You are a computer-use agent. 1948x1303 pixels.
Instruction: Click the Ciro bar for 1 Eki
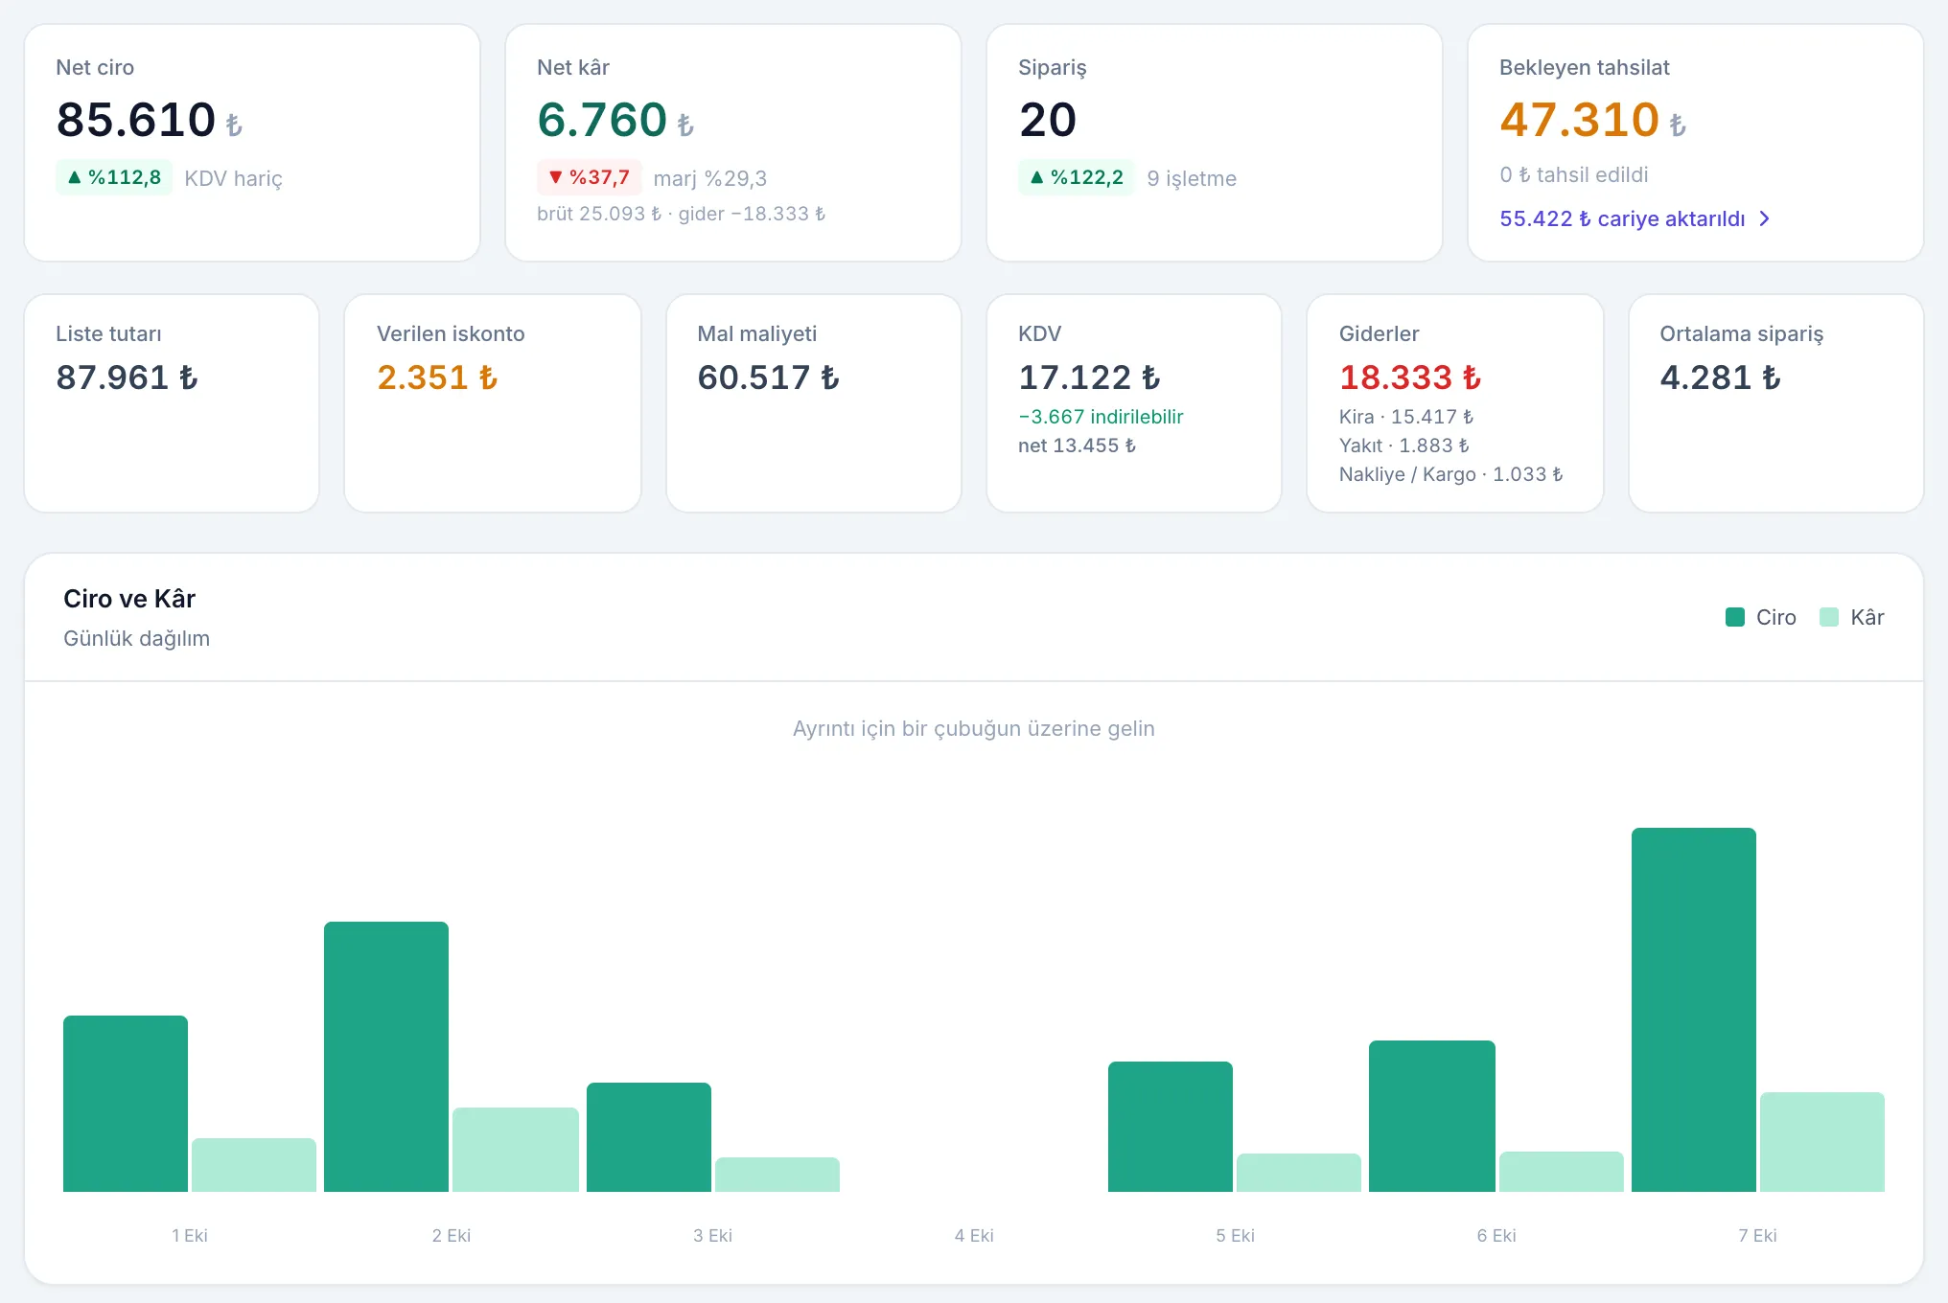tap(126, 1104)
